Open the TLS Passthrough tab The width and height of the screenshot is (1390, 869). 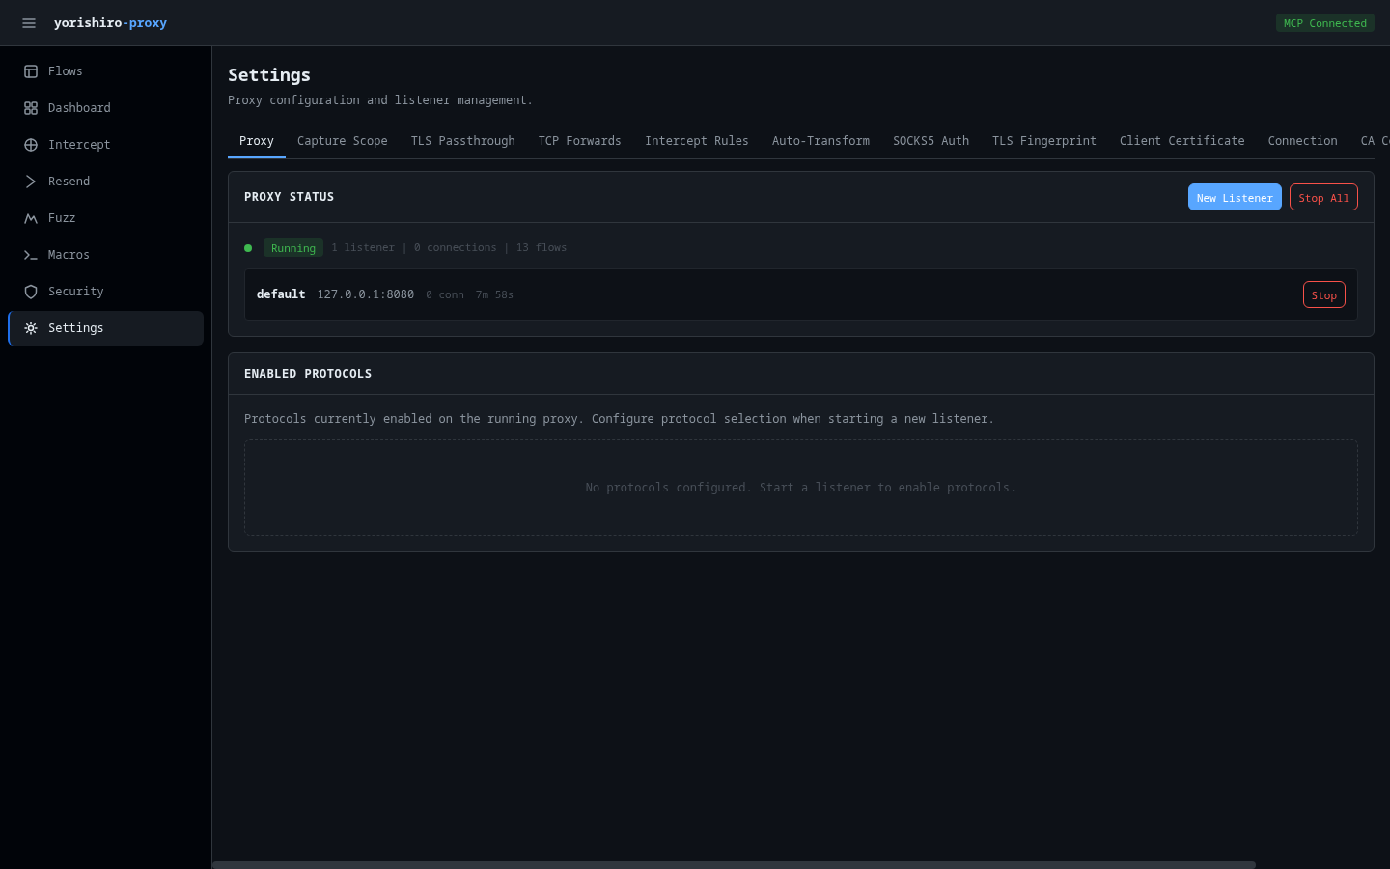[462, 141]
